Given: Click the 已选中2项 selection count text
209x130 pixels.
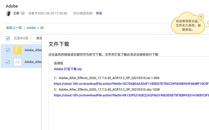Looking at the screenshot, I should click(21, 38).
